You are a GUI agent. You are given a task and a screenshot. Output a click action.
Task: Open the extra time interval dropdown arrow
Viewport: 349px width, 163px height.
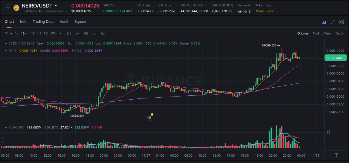pos(60,33)
